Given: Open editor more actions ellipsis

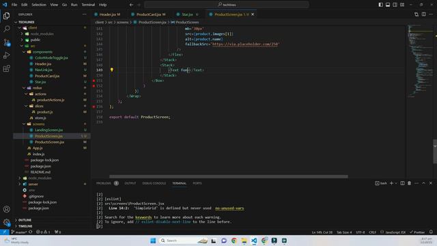Looking at the screenshot, I should [431, 14].
